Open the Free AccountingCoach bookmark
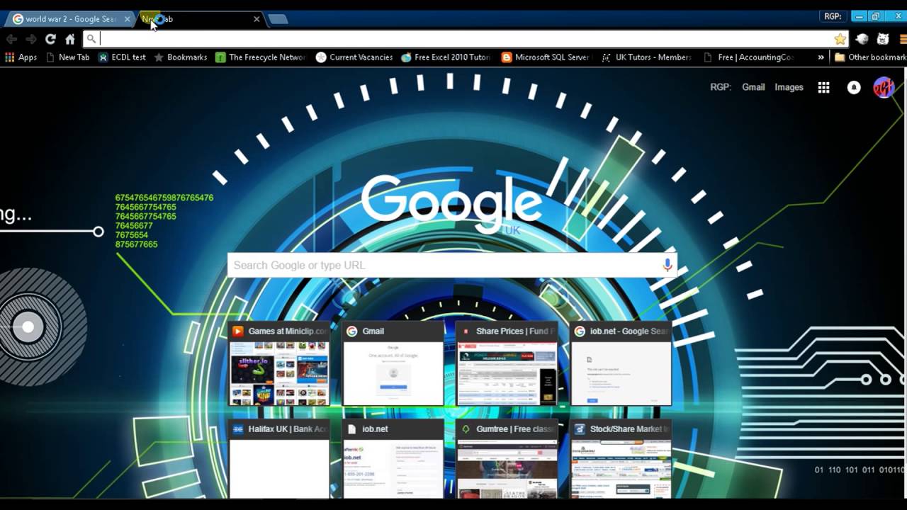The width and height of the screenshot is (907, 510). (x=748, y=57)
